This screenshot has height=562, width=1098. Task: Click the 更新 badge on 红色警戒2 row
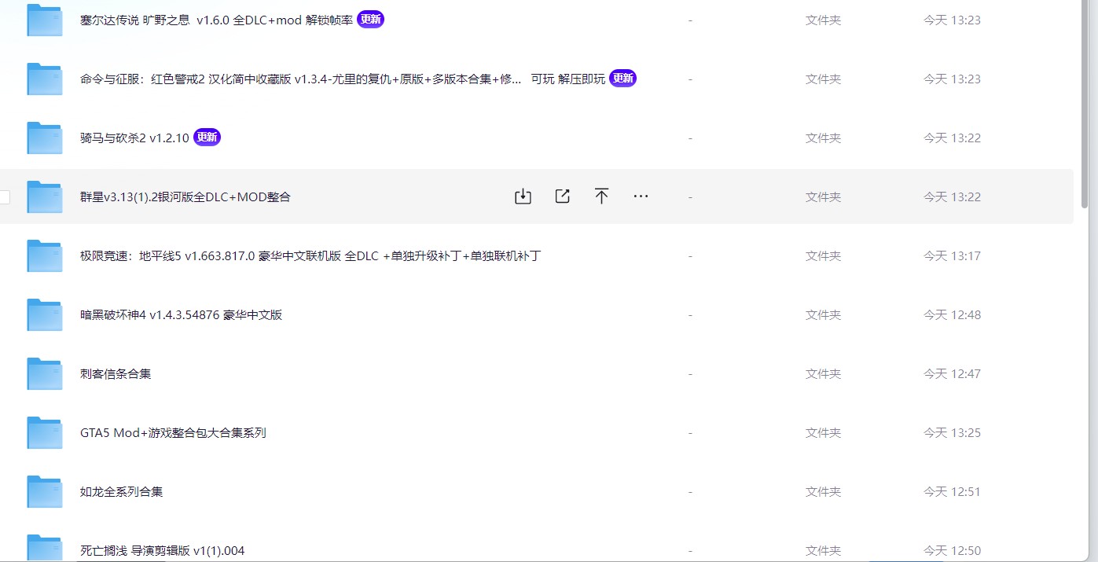click(x=622, y=79)
